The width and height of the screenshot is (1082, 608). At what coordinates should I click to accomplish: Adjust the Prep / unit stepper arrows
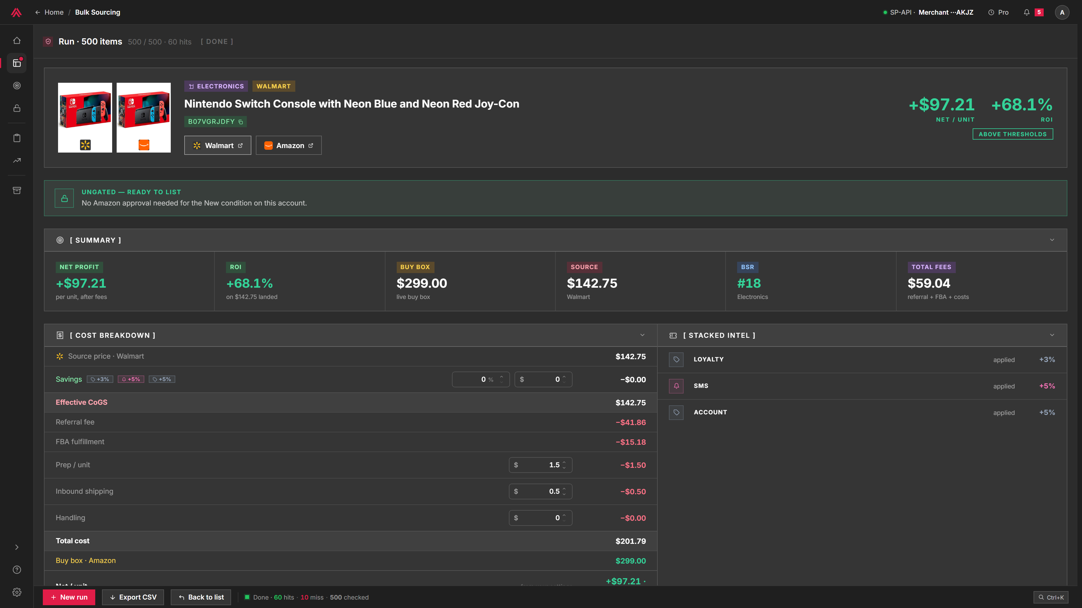[564, 465]
